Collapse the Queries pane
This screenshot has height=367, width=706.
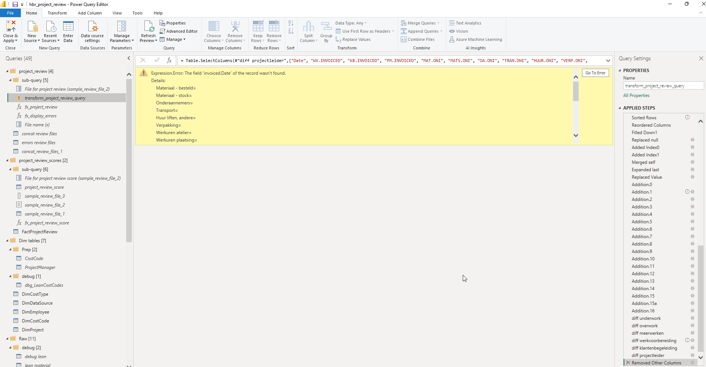click(x=129, y=58)
